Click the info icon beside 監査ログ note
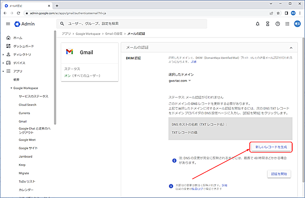Image resolution: width=305 pixels, height=198 pixels. coord(171,186)
